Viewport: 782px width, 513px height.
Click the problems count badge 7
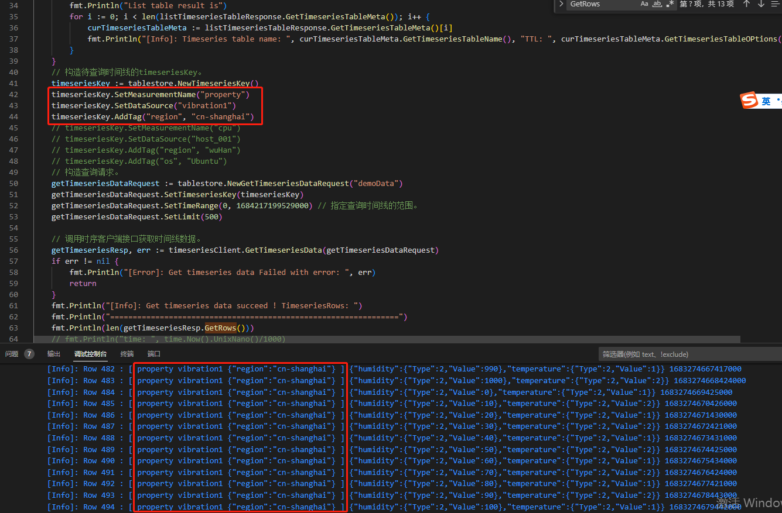click(x=29, y=354)
